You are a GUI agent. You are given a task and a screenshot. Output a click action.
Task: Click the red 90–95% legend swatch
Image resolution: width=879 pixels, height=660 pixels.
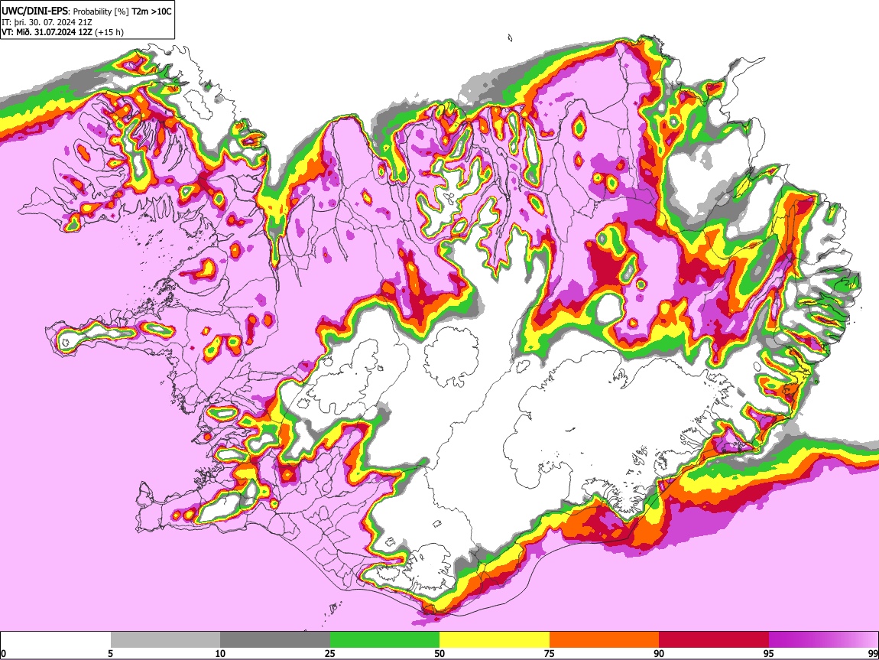click(714, 640)
